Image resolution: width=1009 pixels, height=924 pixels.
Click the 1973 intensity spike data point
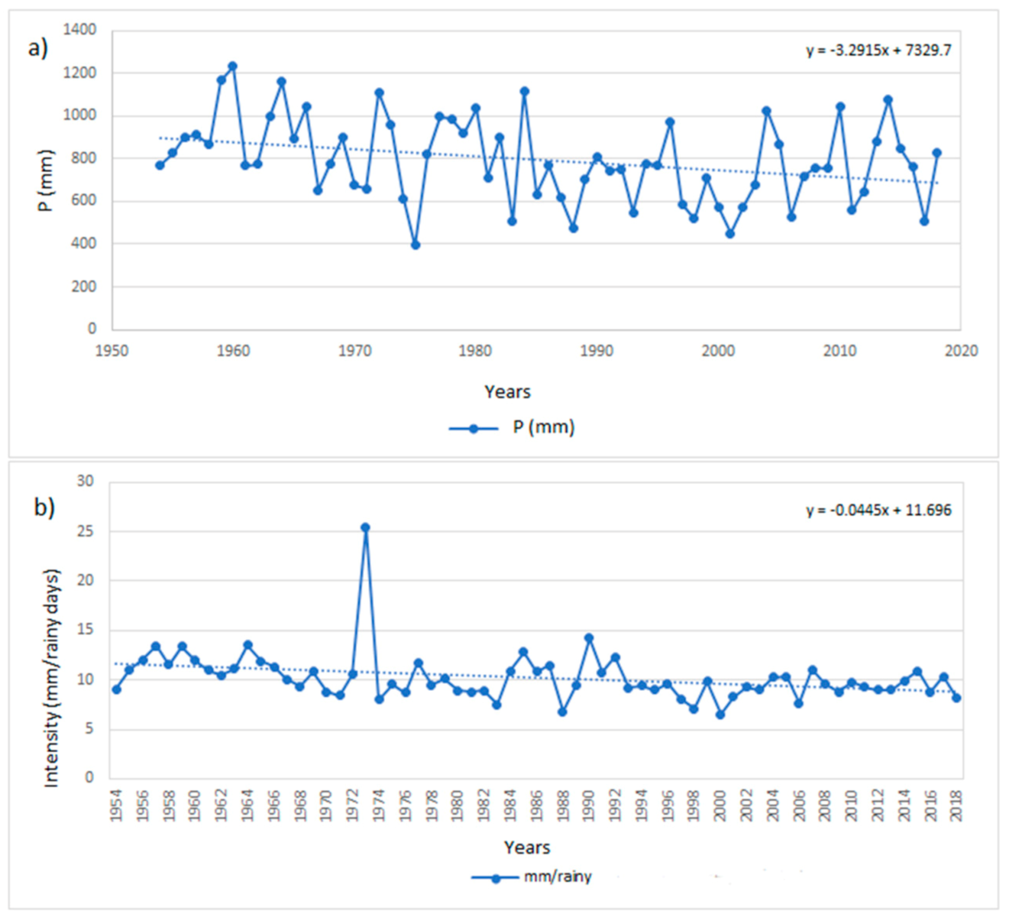tap(365, 527)
